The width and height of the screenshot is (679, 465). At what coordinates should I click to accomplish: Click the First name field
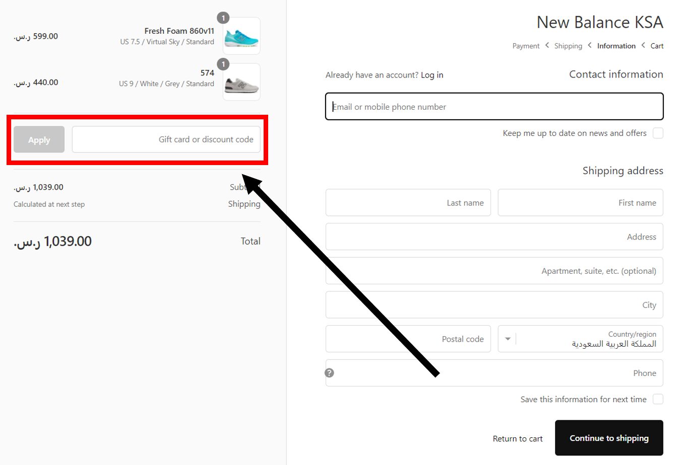(580, 203)
